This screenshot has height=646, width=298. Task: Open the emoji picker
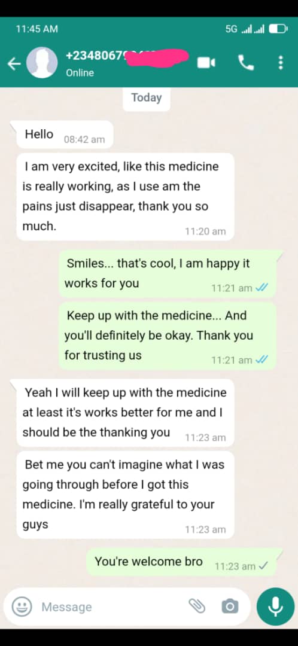22,607
